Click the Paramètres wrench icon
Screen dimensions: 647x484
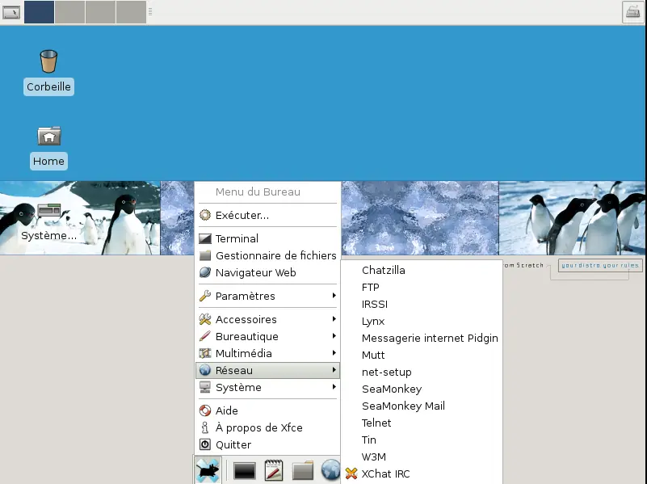pyautogui.click(x=205, y=296)
